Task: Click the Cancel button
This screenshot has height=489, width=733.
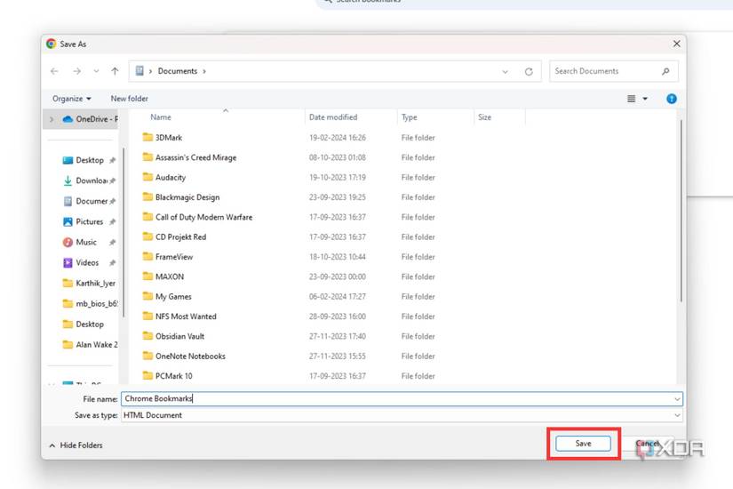Action: pyautogui.click(x=647, y=444)
